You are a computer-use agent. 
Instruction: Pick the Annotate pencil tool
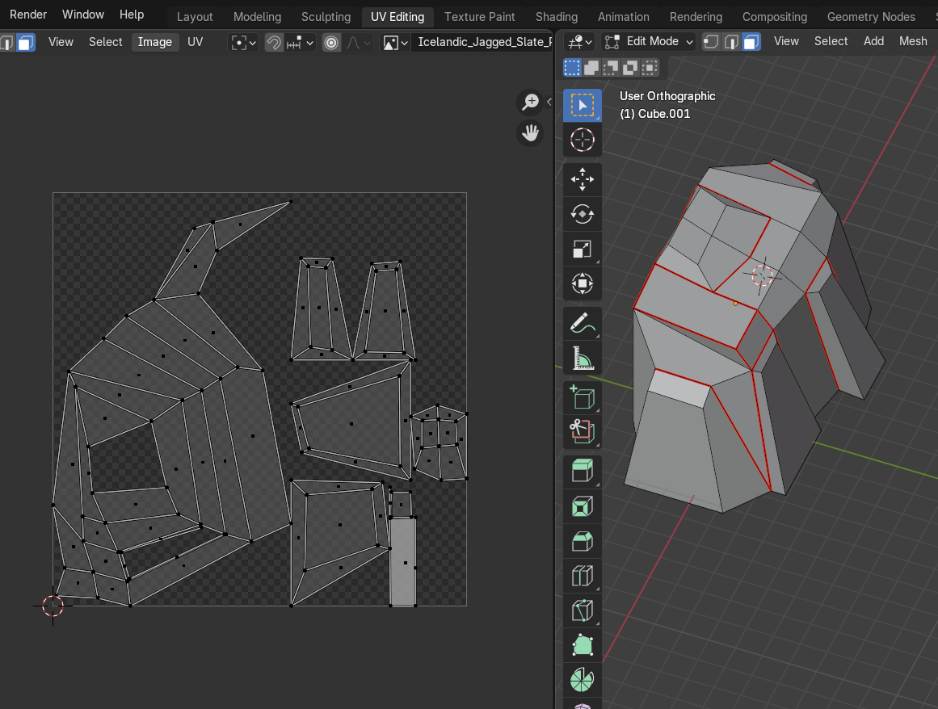point(582,323)
